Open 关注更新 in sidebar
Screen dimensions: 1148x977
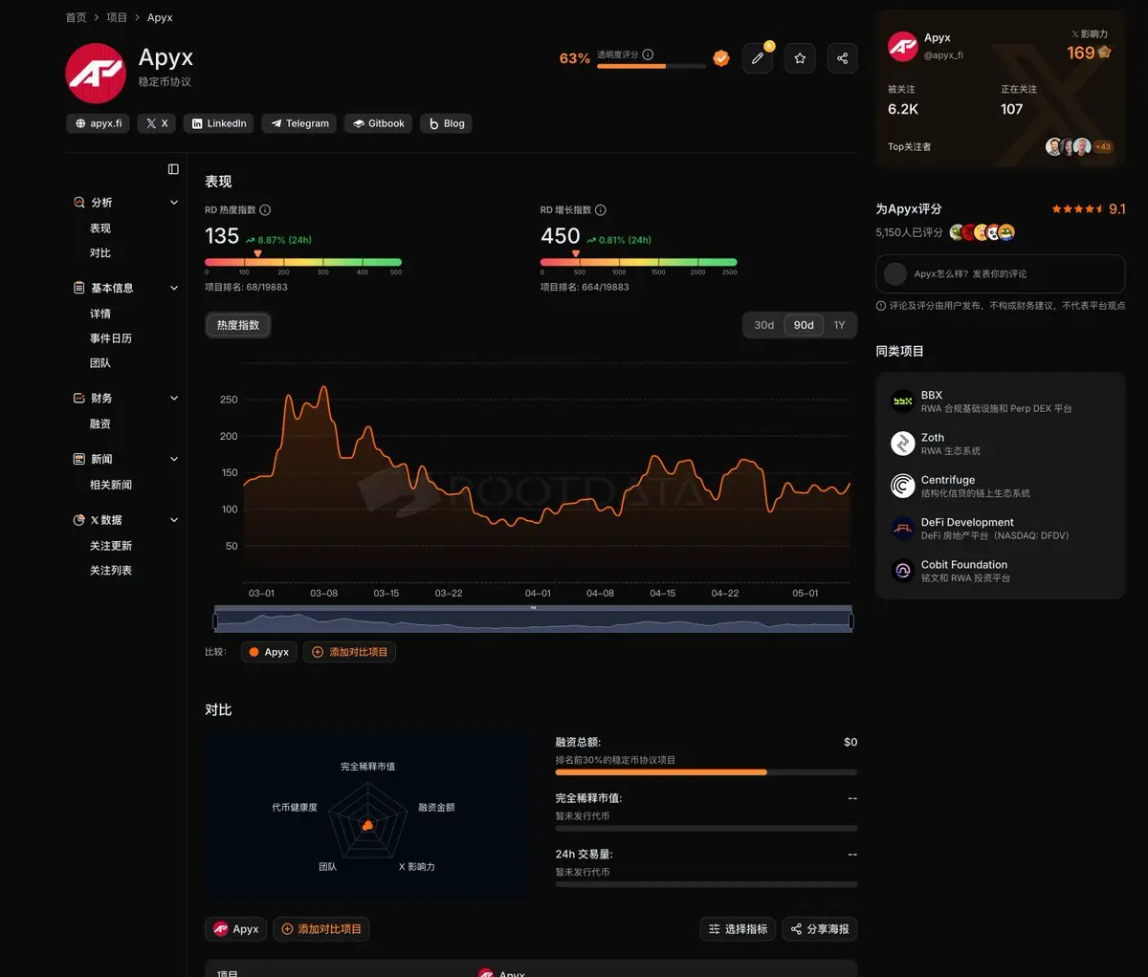(111, 546)
